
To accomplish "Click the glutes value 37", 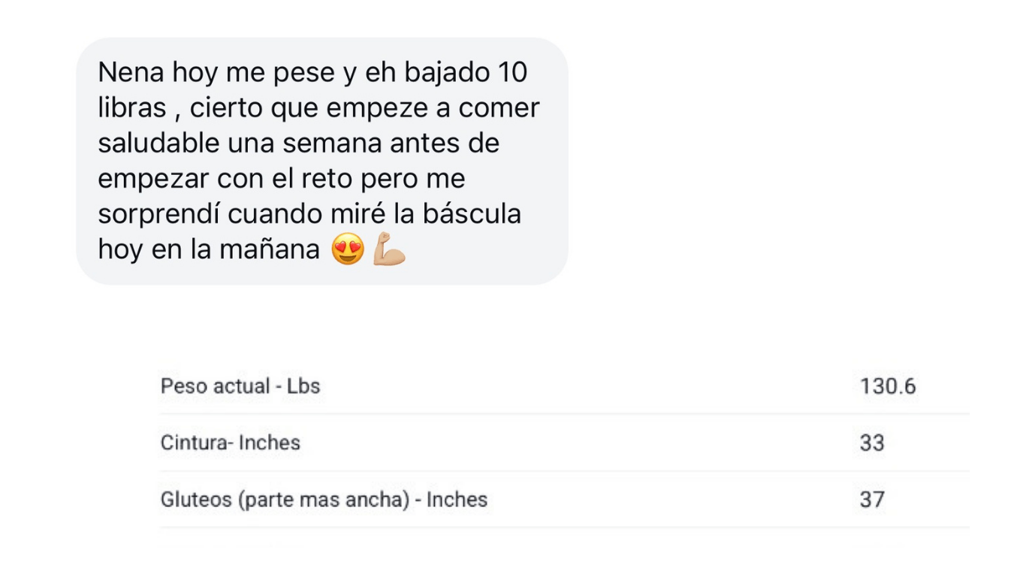I will (872, 500).
